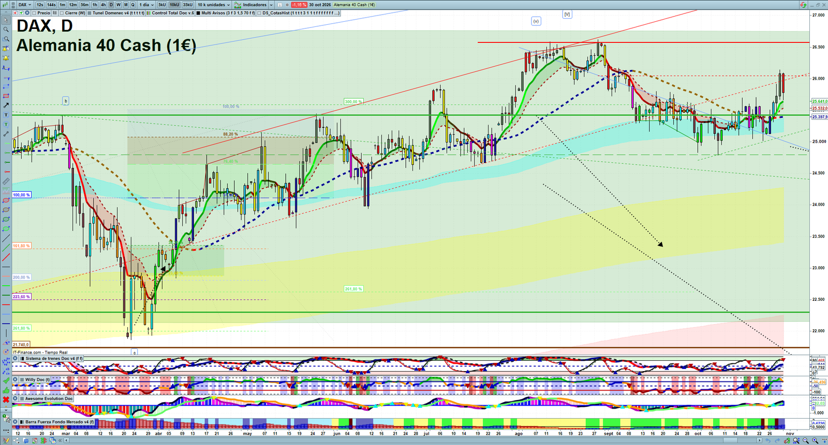Screen dimensions: 828x445
Task: Select the 12m timeframe
Action: (73, 5)
